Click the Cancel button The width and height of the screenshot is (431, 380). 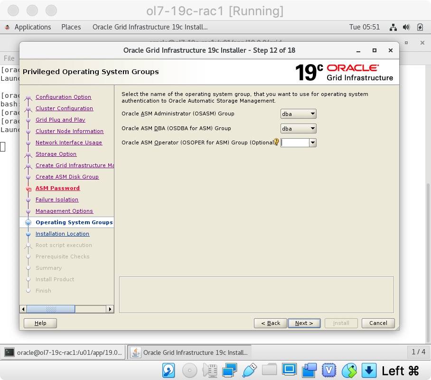pos(378,323)
